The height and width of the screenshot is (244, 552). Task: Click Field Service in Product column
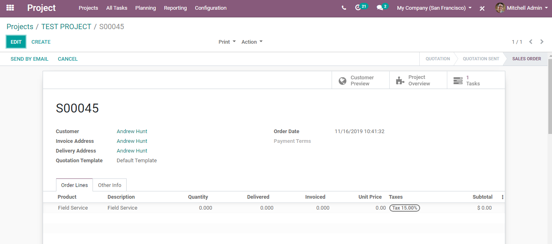[x=73, y=208]
